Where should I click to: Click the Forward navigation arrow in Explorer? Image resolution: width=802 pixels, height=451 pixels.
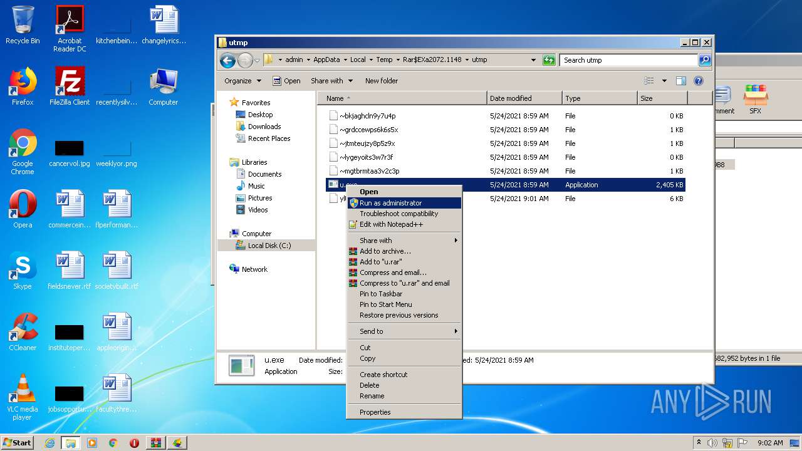[245, 60]
